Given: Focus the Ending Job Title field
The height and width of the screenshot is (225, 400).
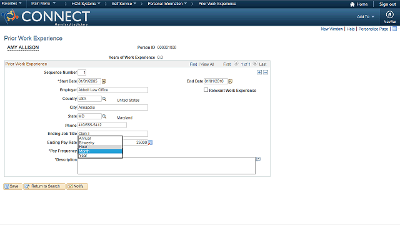Looking at the screenshot, I should tap(112, 133).
